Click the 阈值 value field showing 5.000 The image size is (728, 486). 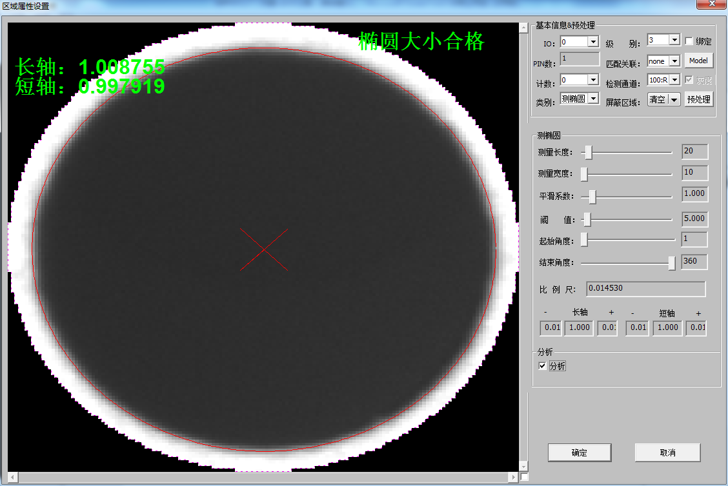click(x=694, y=219)
